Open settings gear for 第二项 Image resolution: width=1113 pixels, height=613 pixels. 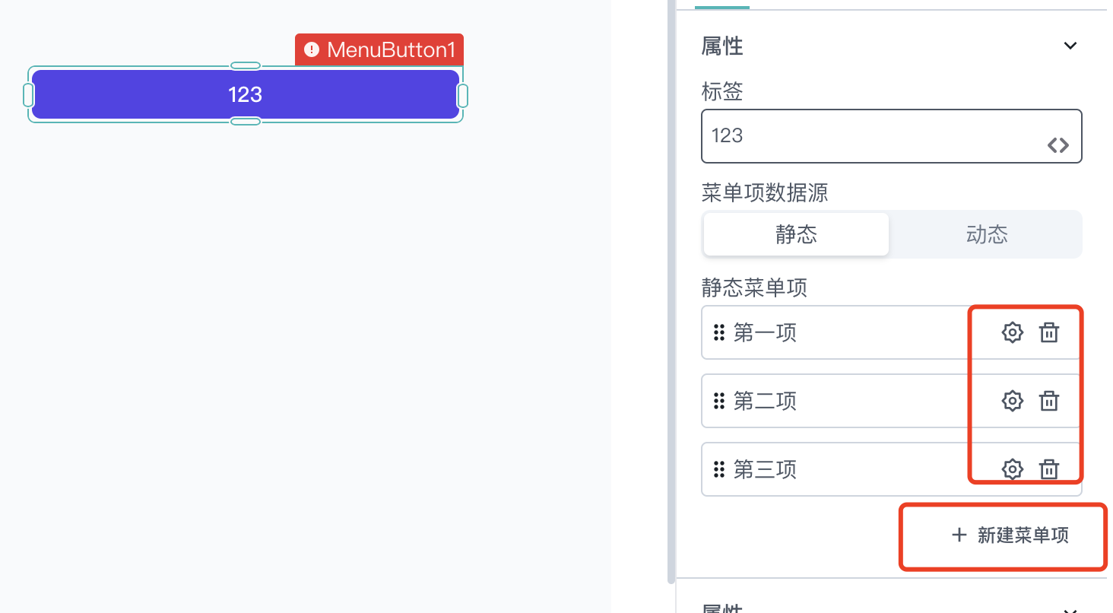point(1012,401)
